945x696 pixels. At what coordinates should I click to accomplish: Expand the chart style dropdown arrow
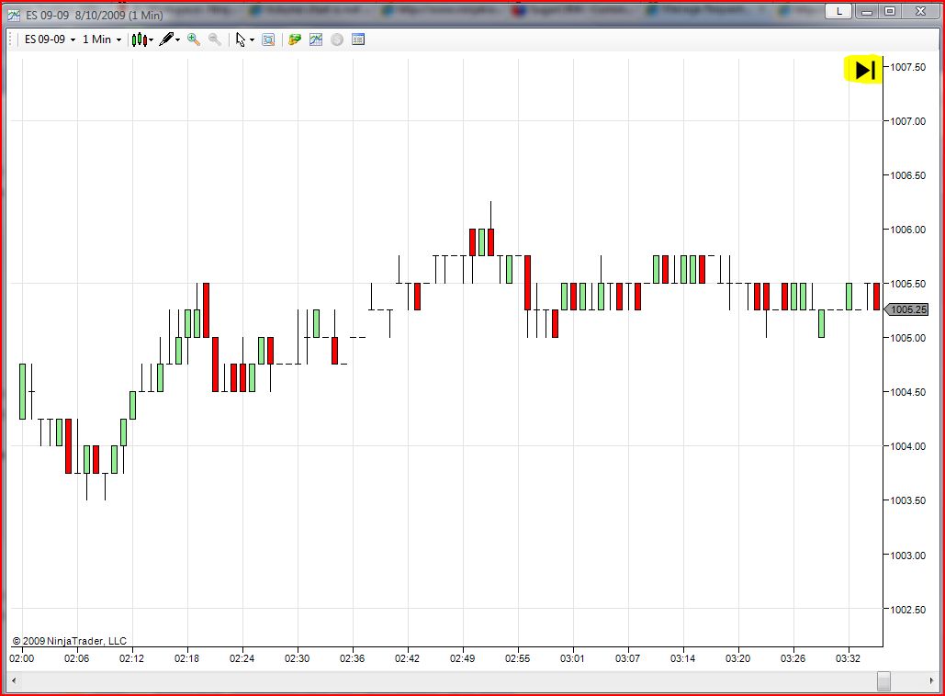point(151,40)
